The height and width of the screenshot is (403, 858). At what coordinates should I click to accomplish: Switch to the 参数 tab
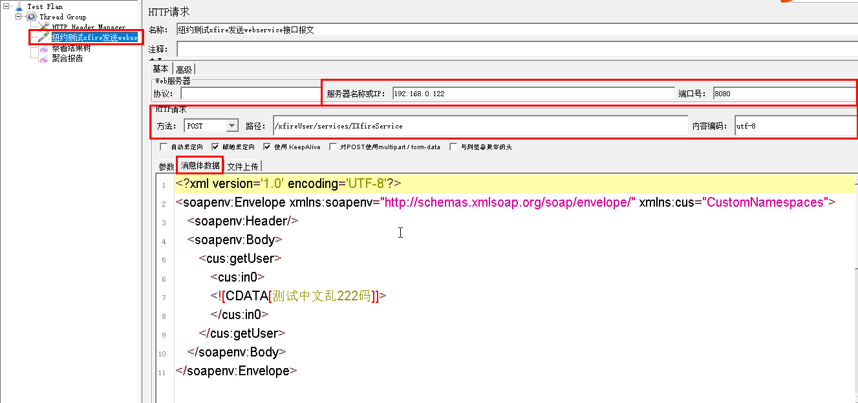pos(166,166)
